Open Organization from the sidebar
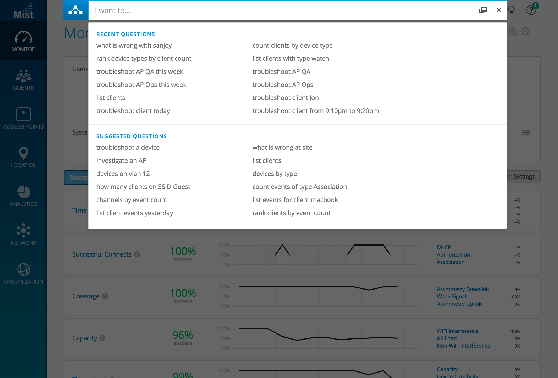 point(24,274)
